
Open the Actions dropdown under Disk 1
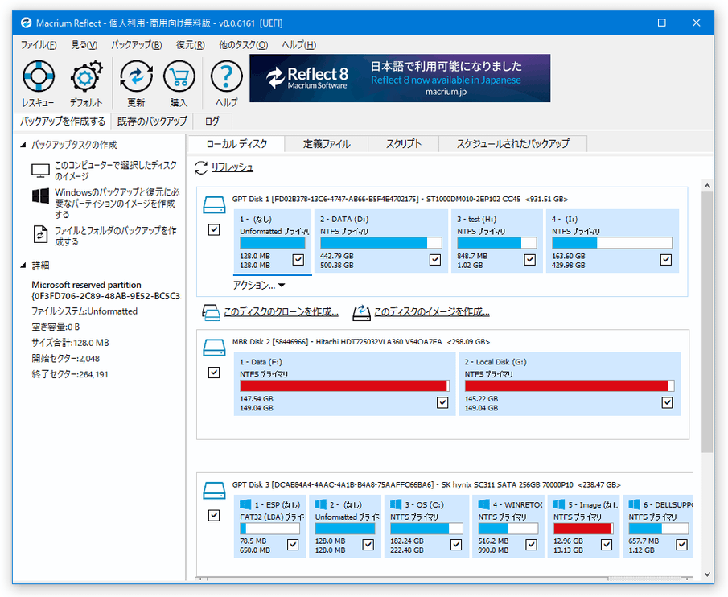tap(258, 285)
